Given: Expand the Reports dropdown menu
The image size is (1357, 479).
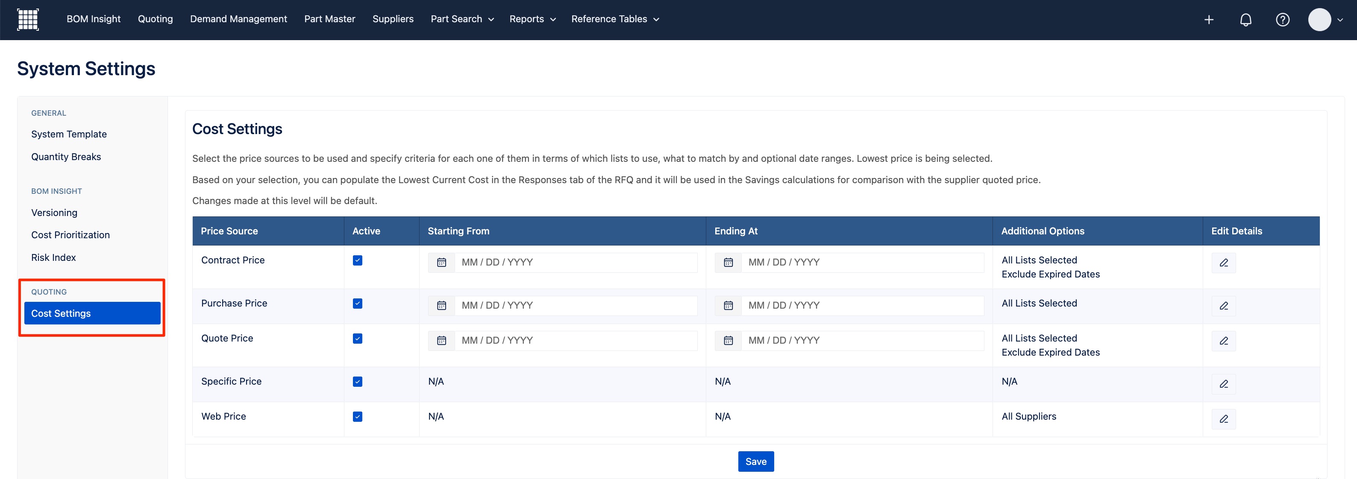Looking at the screenshot, I should click(532, 19).
